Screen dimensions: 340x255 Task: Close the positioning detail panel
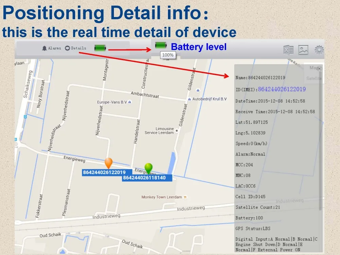tap(319, 69)
